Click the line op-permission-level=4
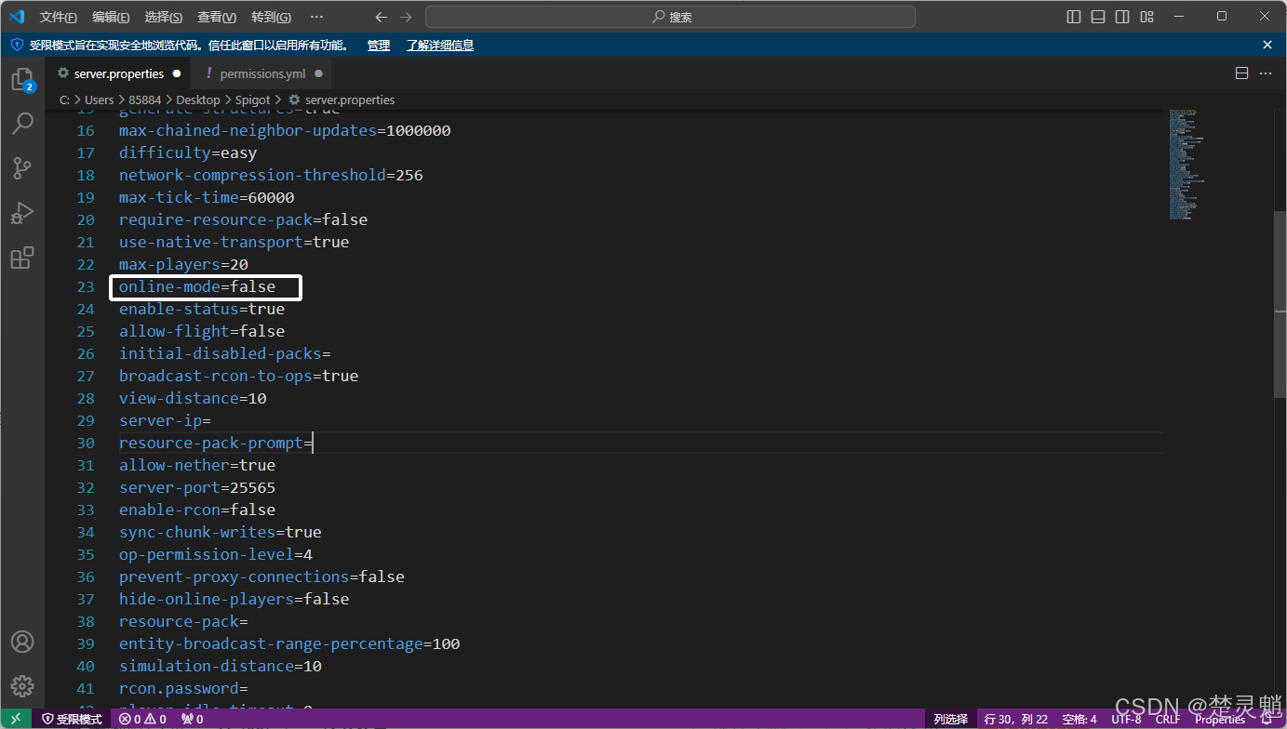The width and height of the screenshot is (1287, 729). pyautogui.click(x=216, y=554)
